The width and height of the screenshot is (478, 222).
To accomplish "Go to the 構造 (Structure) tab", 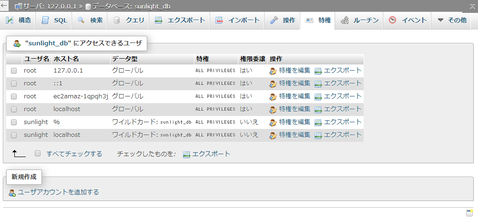I will coord(19,21).
